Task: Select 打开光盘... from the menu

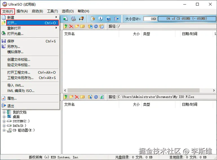Action: pyautogui.click(x=30, y=34)
